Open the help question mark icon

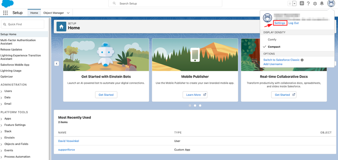[308, 3]
